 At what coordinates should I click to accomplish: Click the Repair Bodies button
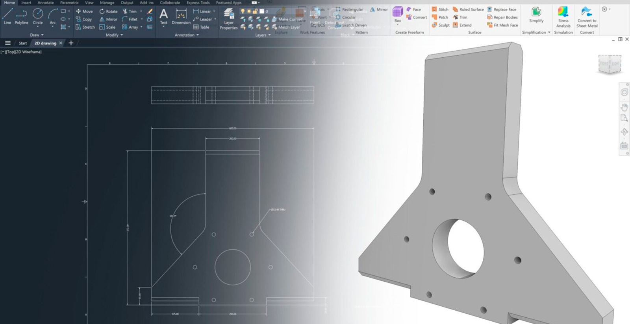[502, 17]
